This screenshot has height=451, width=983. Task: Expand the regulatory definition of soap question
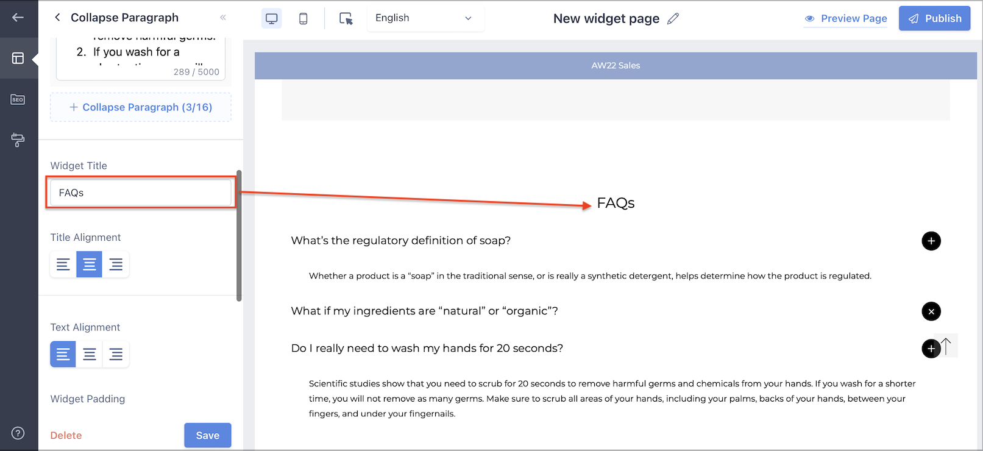point(931,241)
